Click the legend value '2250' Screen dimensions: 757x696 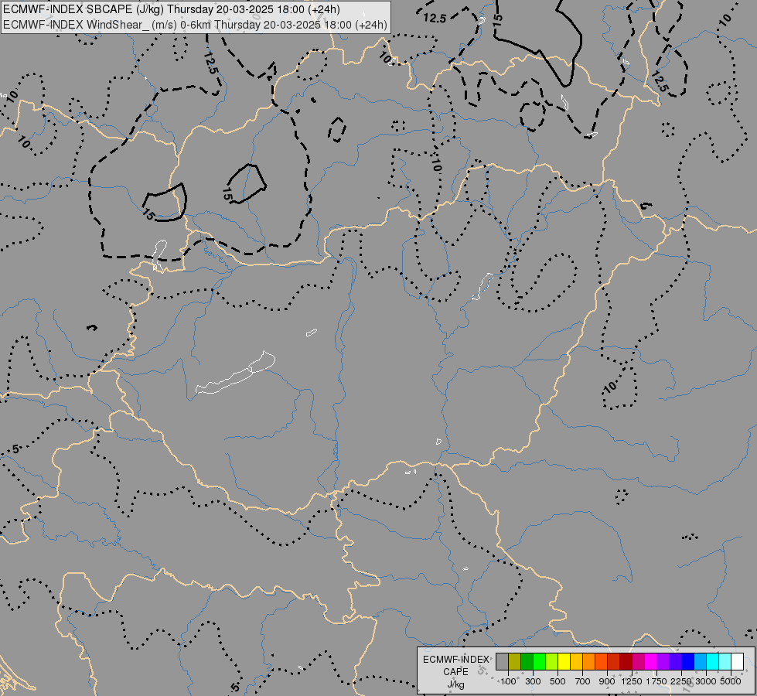681,681
